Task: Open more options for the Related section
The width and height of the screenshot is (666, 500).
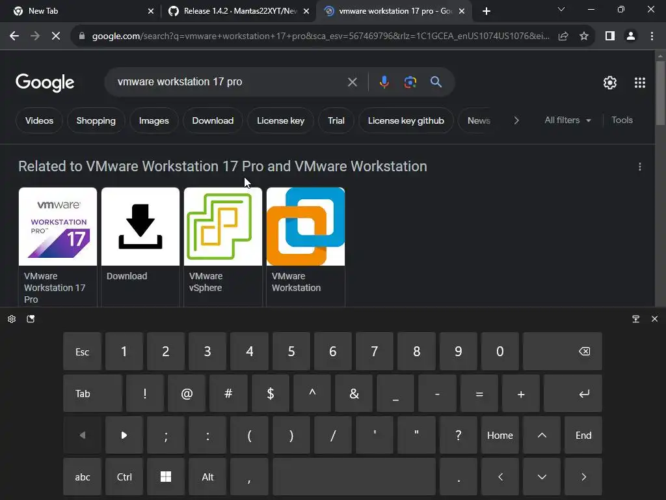Action: (640, 167)
